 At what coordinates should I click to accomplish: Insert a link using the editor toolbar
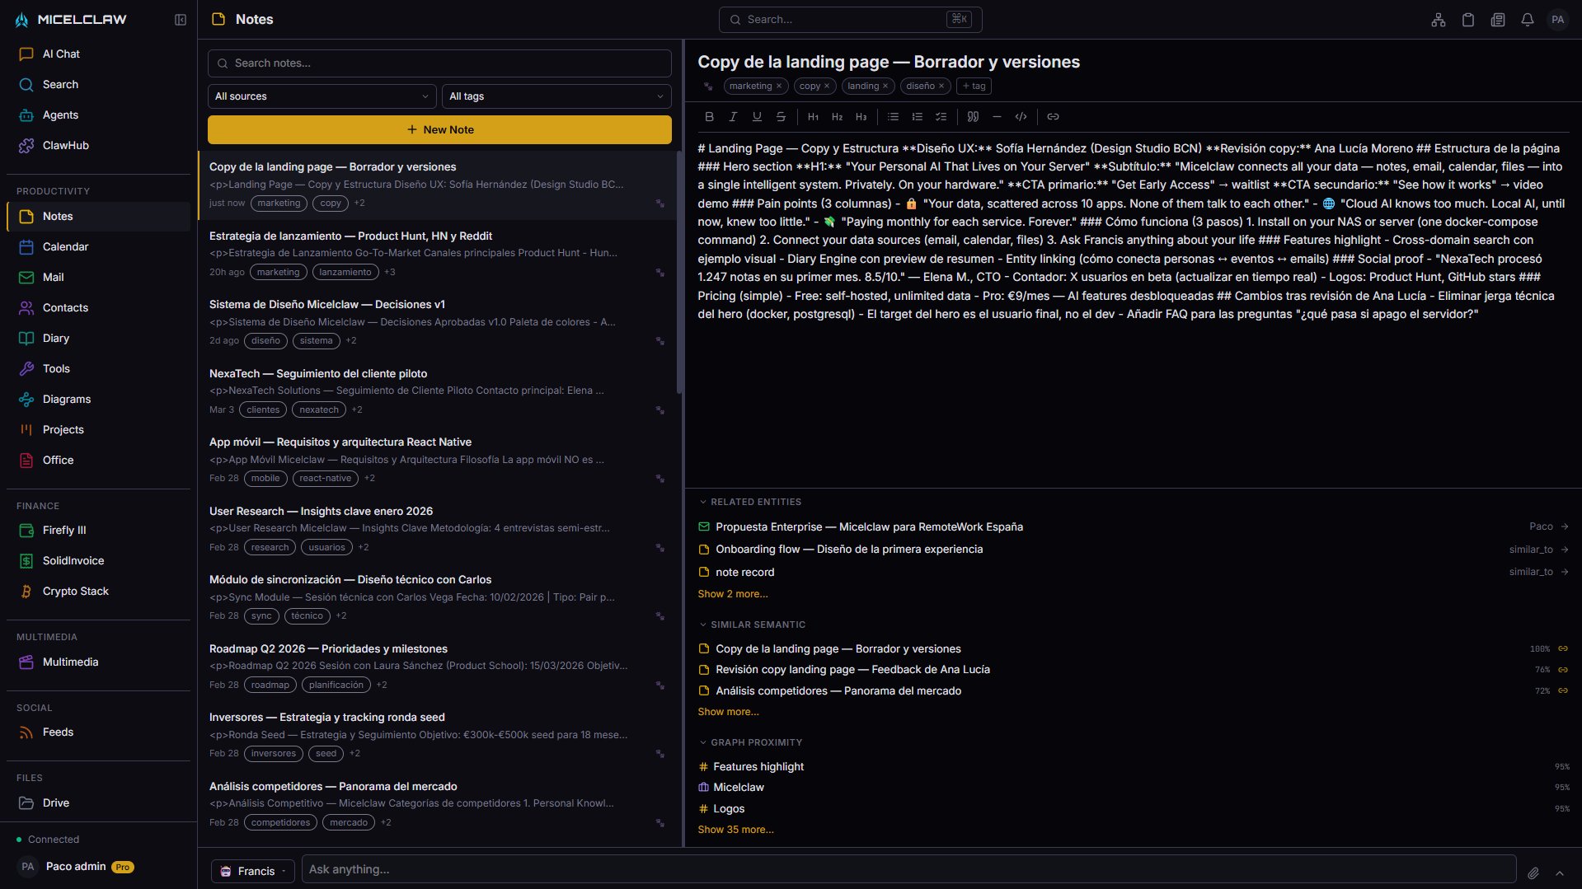(1053, 116)
